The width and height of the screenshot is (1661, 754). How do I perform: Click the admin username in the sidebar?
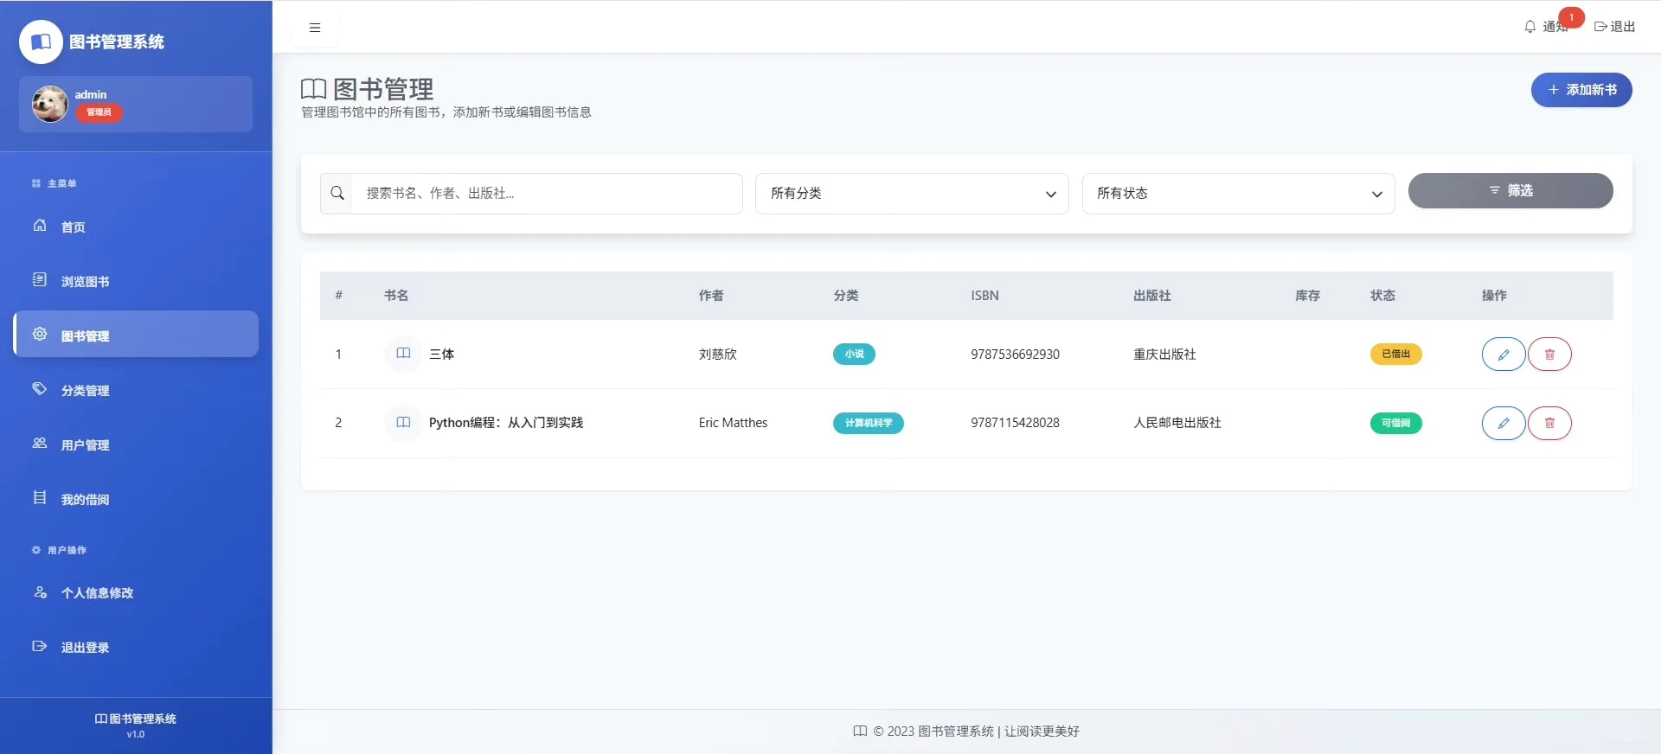point(91,94)
